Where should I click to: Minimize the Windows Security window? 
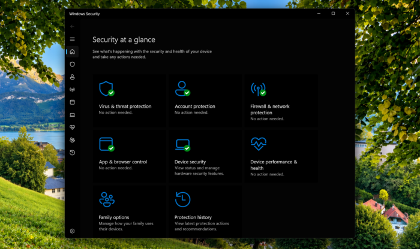click(x=319, y=13)
